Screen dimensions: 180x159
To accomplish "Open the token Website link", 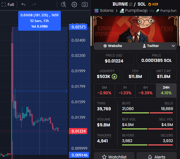I will [113, 46].
